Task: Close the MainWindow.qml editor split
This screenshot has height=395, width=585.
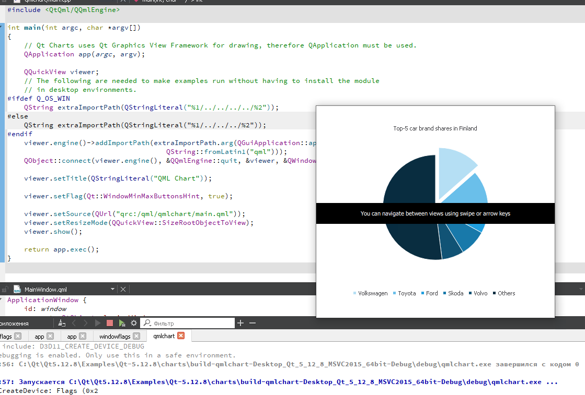Action: click(x=123, y=289)
